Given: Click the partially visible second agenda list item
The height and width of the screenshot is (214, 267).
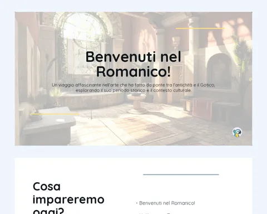Looking at the screenshot, I should pyautogui.click(x=155, y=213).
